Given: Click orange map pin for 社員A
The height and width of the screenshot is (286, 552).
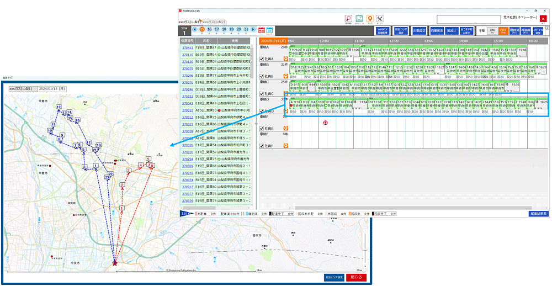Looking at the screenshot, I should (x=286, y=59).
